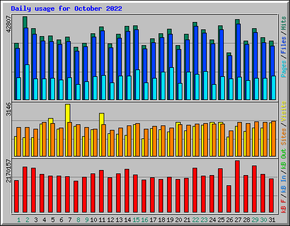Click day label '24' on the x-axis

pos(212,220)
